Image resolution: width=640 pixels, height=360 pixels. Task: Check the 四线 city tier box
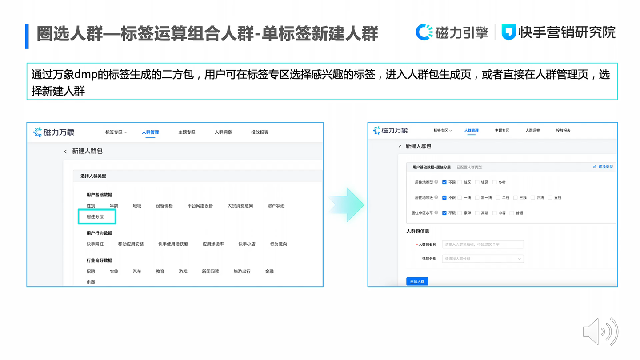pos(533,197)
